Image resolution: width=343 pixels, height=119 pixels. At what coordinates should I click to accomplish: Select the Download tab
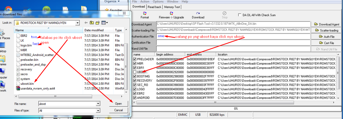click(139, 7)
